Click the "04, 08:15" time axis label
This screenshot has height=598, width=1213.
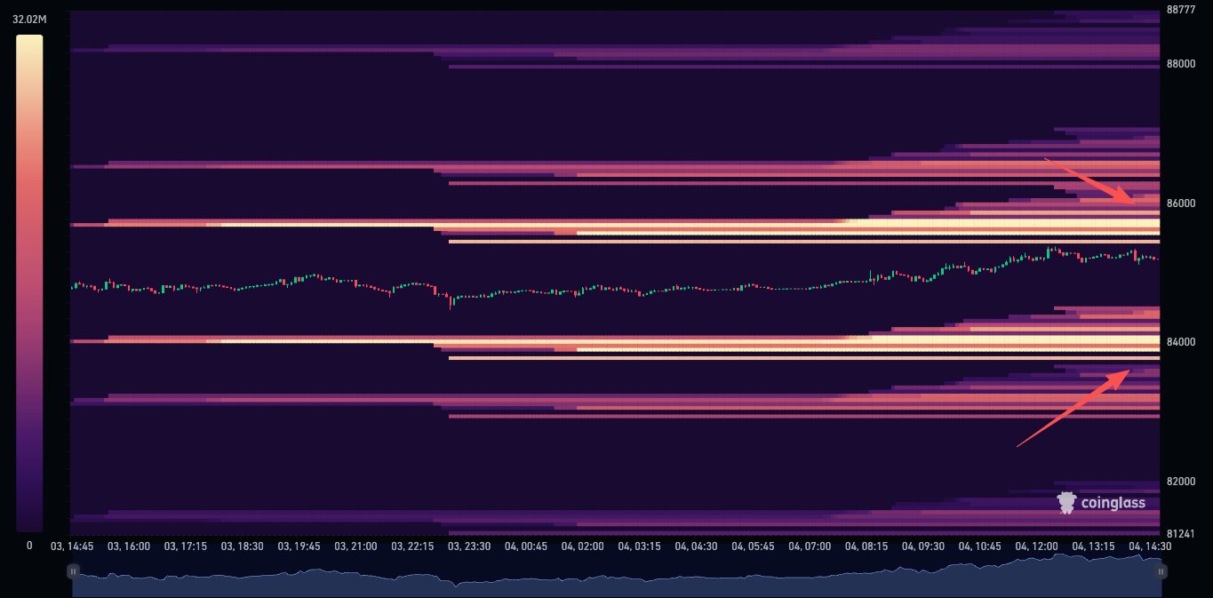[866, 546]
